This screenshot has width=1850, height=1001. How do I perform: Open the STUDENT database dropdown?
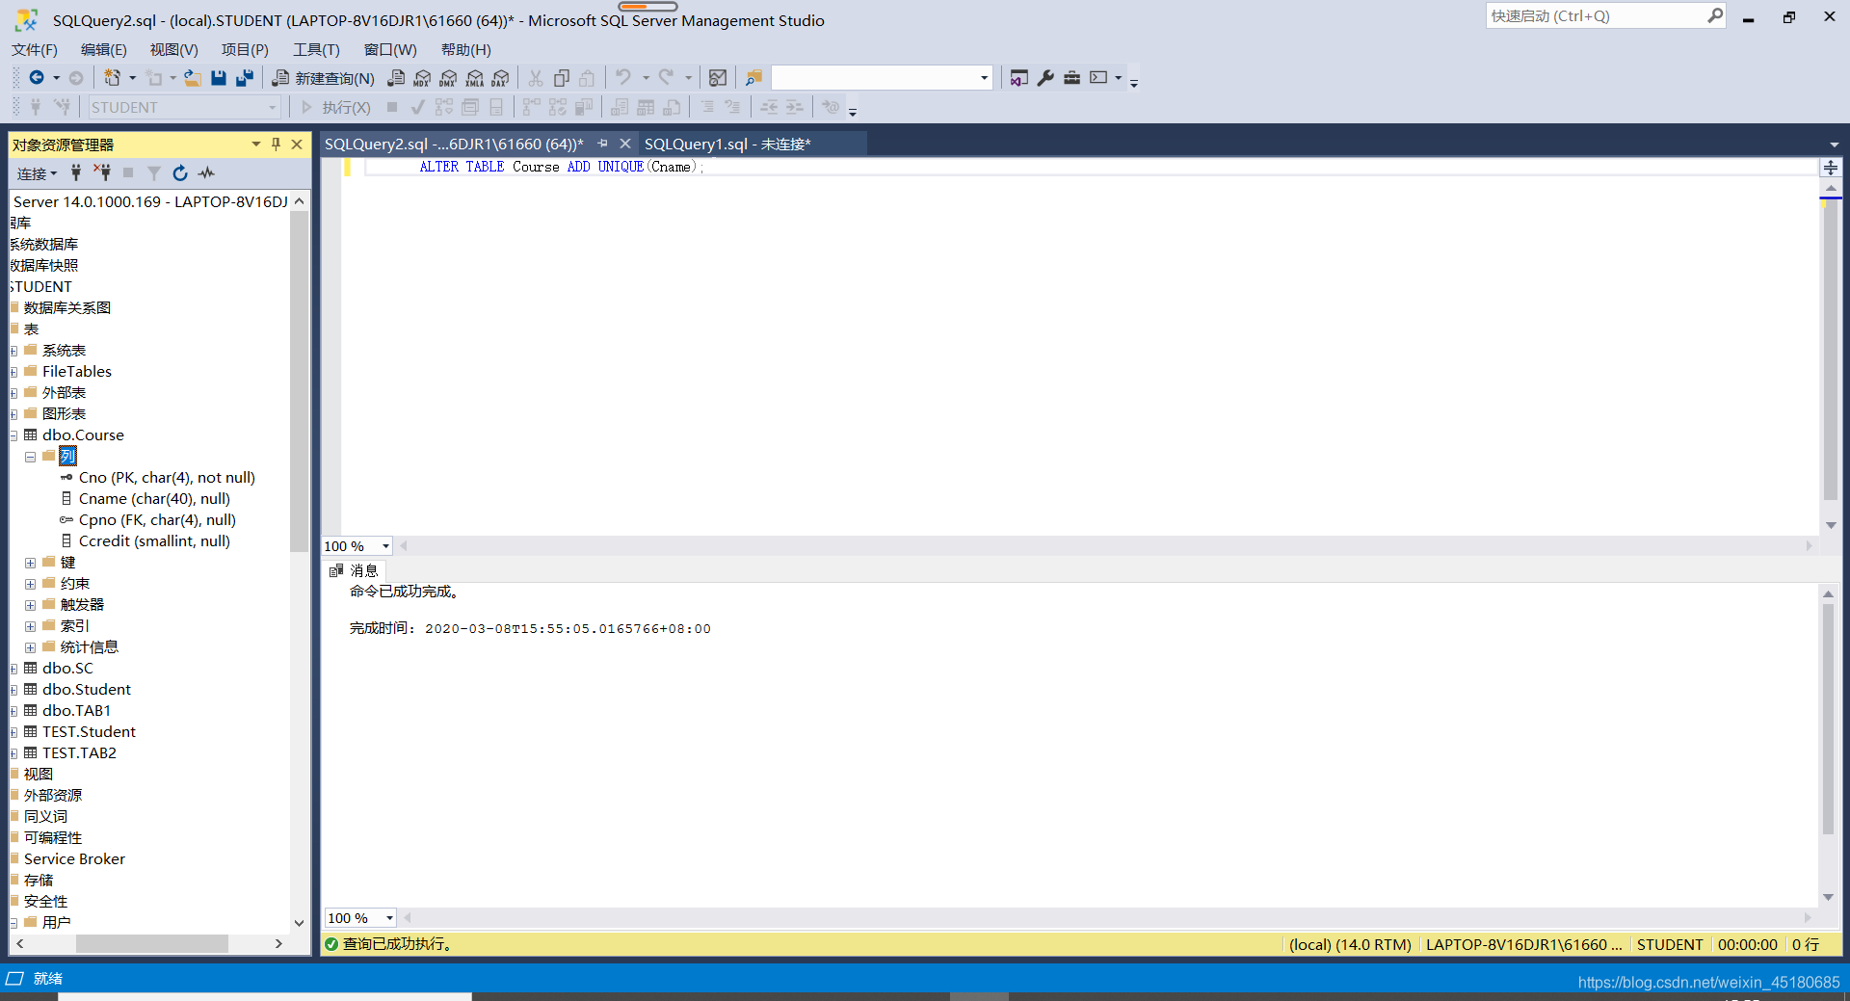[272, 108]
